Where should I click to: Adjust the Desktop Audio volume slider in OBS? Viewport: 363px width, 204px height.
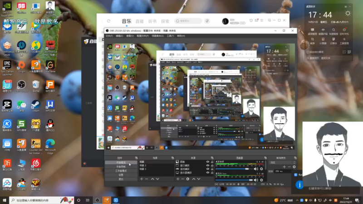point(234,169)
